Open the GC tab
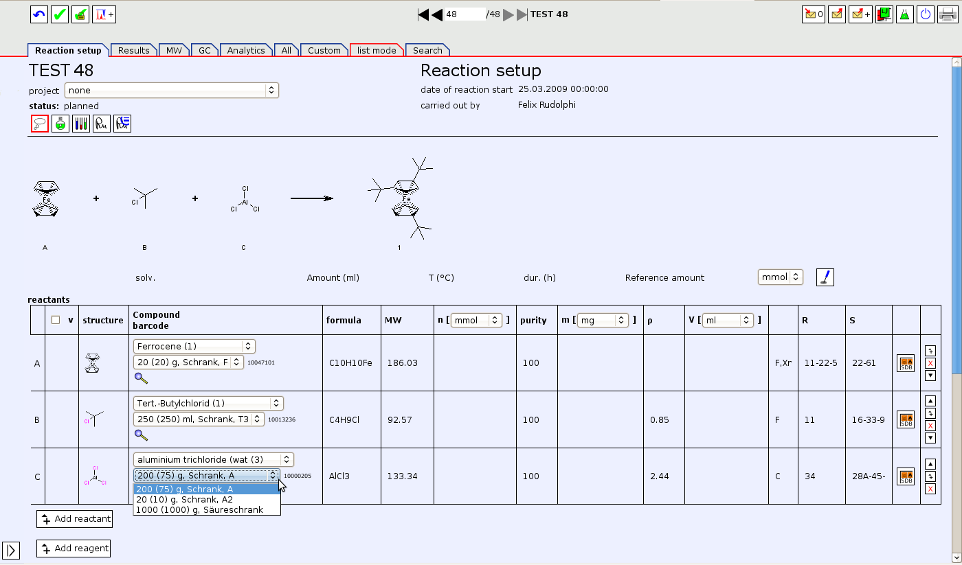 pyautogui.click(x=205, y=50)
